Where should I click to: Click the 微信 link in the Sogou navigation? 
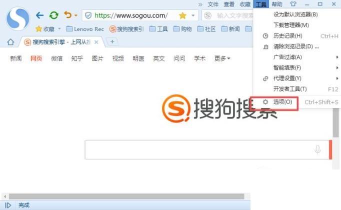pyautogui.click(x=56, y=59)
